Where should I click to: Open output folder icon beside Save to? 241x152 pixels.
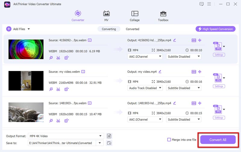click(x=109, y=143)
